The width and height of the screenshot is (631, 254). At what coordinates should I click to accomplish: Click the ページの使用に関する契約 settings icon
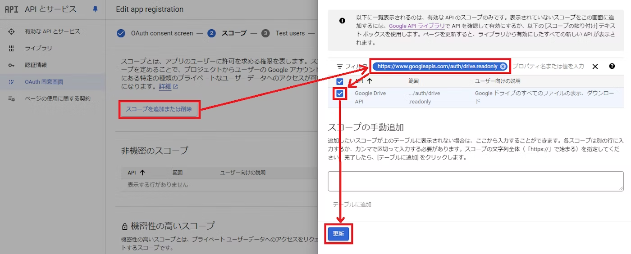click(x=12, y=98)
